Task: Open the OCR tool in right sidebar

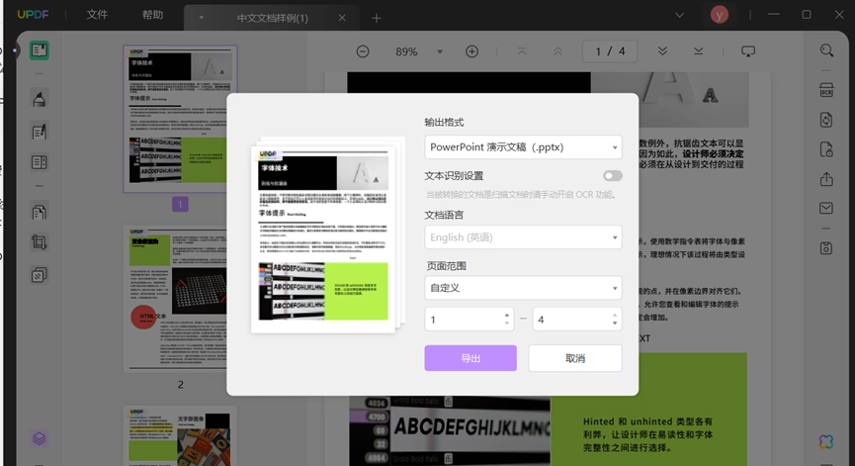Action: point(826,90)
